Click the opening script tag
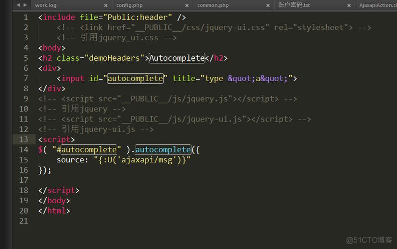This screenshot has width=397, height=249. (x=56, y=139)
